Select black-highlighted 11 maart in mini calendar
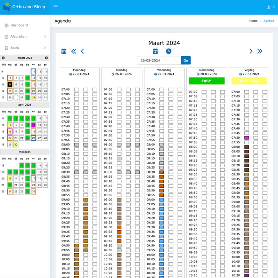The height and width of the screenshot is (278, 278). click(10, 84)
